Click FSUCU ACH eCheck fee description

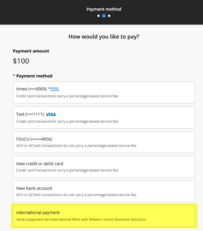[77, 146]
